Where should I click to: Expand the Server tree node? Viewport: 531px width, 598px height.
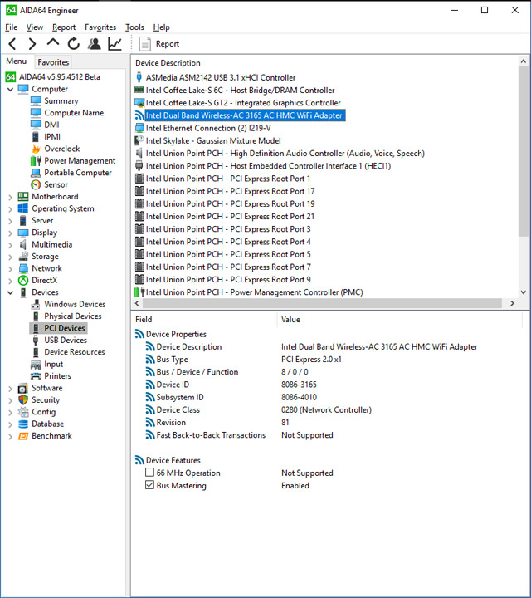click(x=10, y=221)
